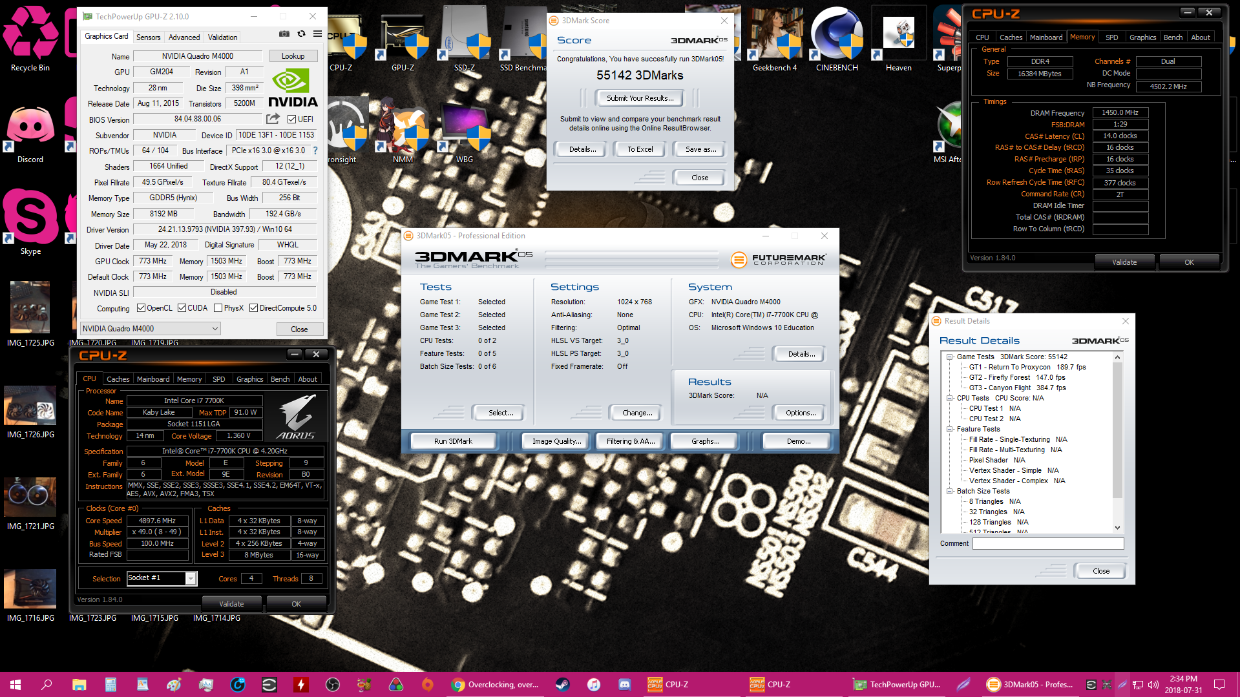Click the Windows Start button
This screenshot has height=697, width=1240.
point(16,684)
